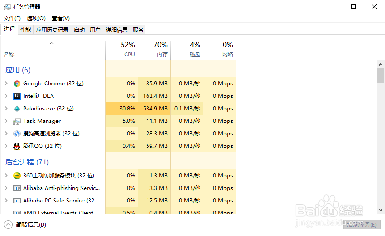
Task: Expand the IntelliJ IDEA process group
Action: tap(6, 96)
